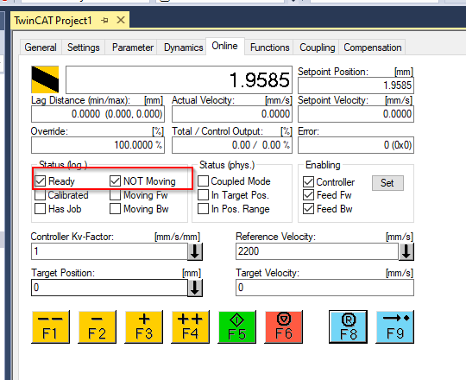Stop the axis with red F6 button
The height and width of the screenshot is (380, 466).
pyautogui.click(x=284, y=326)
